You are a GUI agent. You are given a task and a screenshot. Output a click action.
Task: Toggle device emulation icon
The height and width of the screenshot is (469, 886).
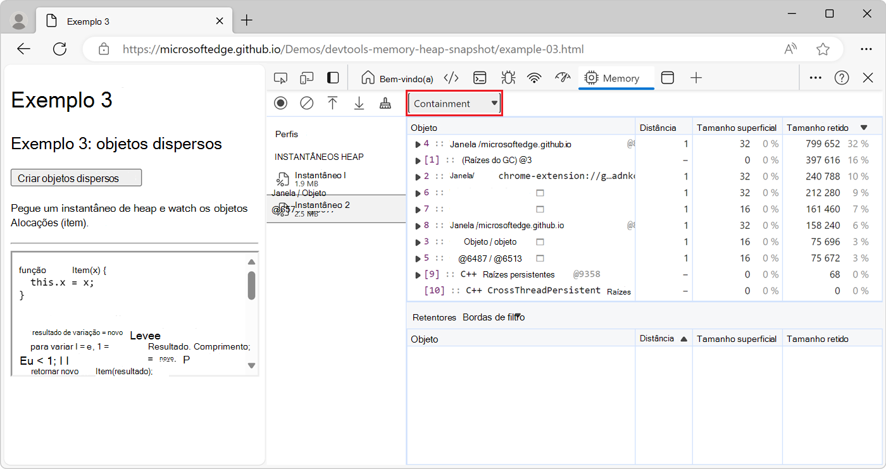click(x=307, y=78)
